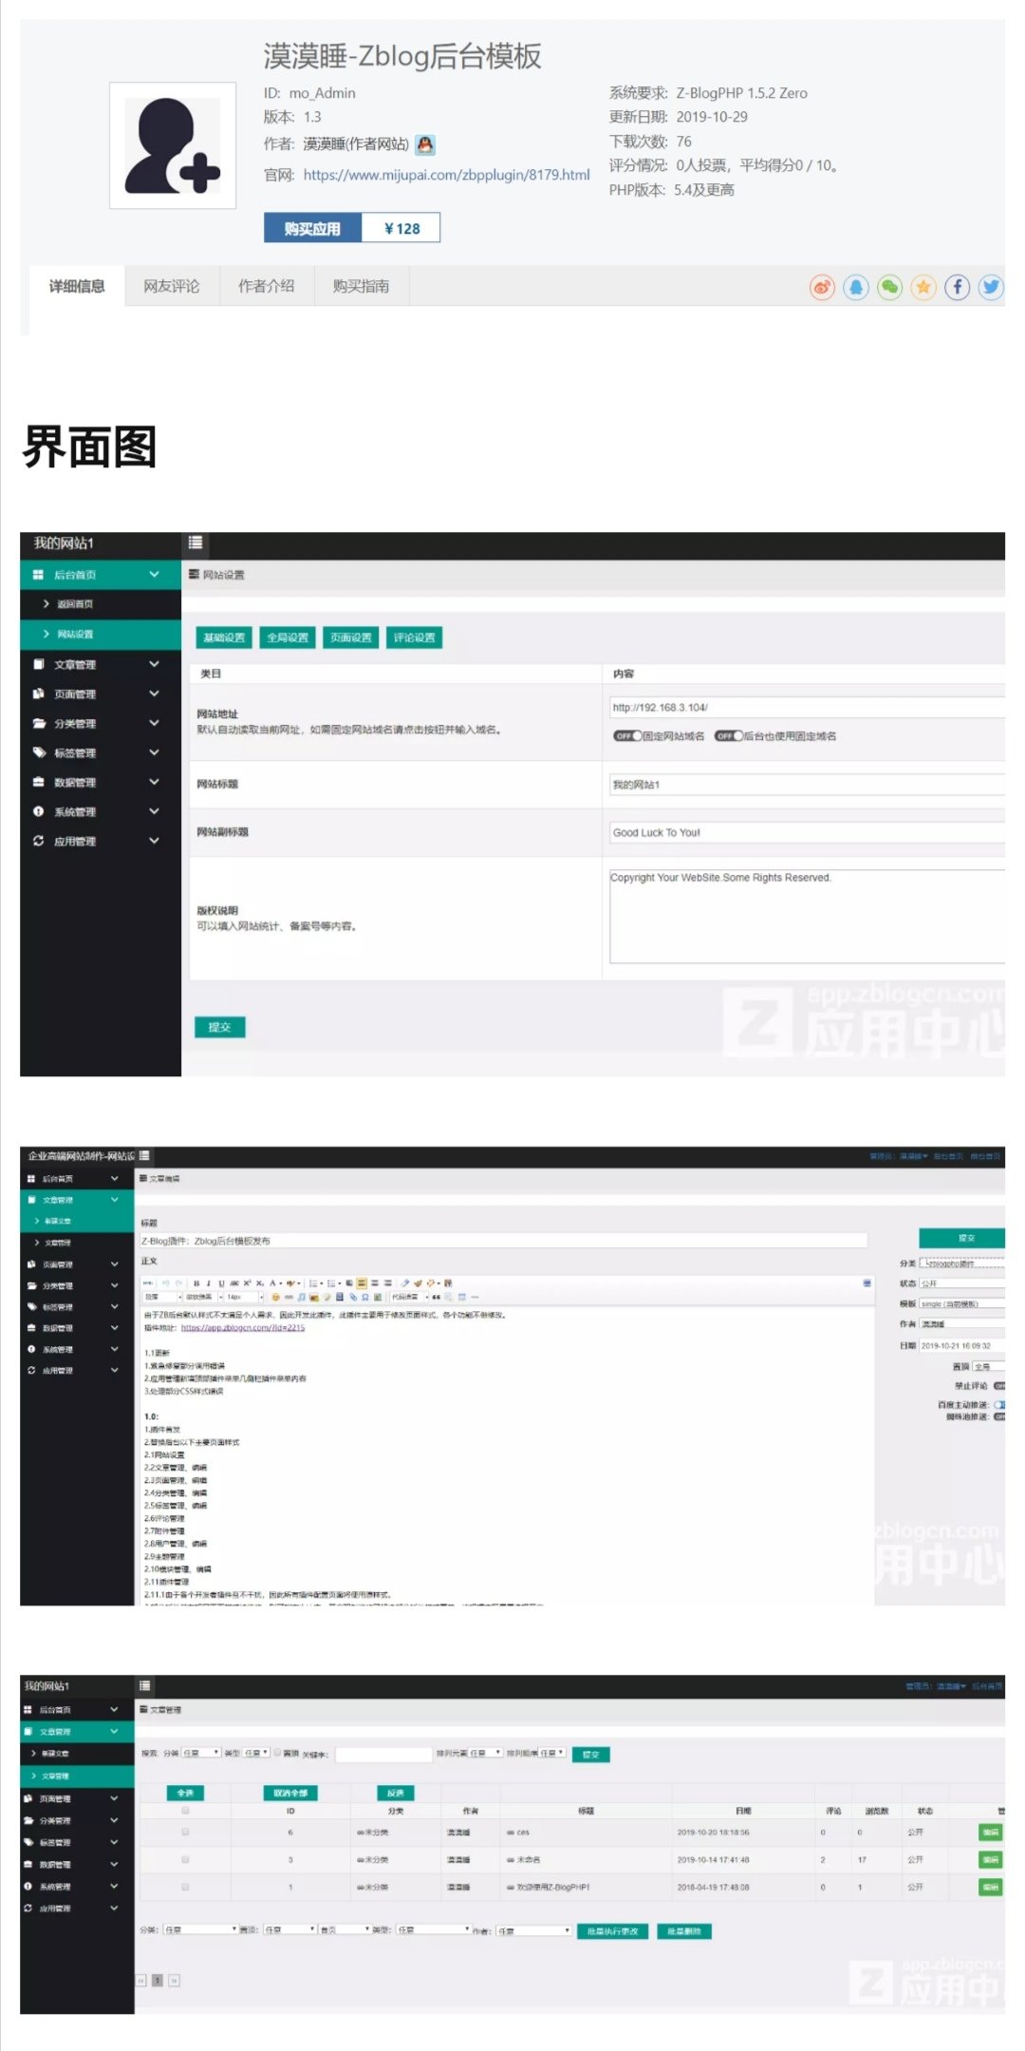Click 提交 button under the site settings form
Screen dimensions: 1025x2051
[220, 1027]
